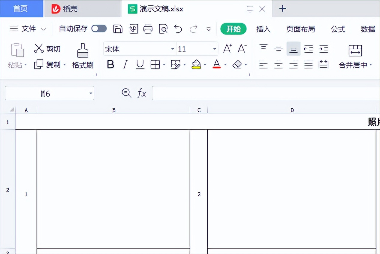
Task: Click the cell style drawing icon
Action: tap(175, 64)
